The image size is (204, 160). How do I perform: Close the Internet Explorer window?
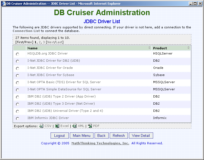pyautogui.click(x=200, y=4)
